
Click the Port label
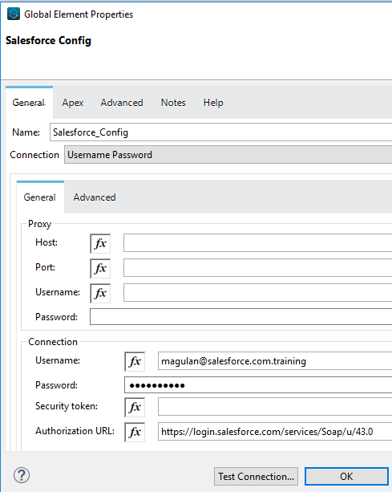[45, 267]
